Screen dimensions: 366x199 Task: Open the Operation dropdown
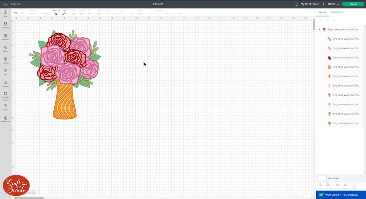click(36, 14)
